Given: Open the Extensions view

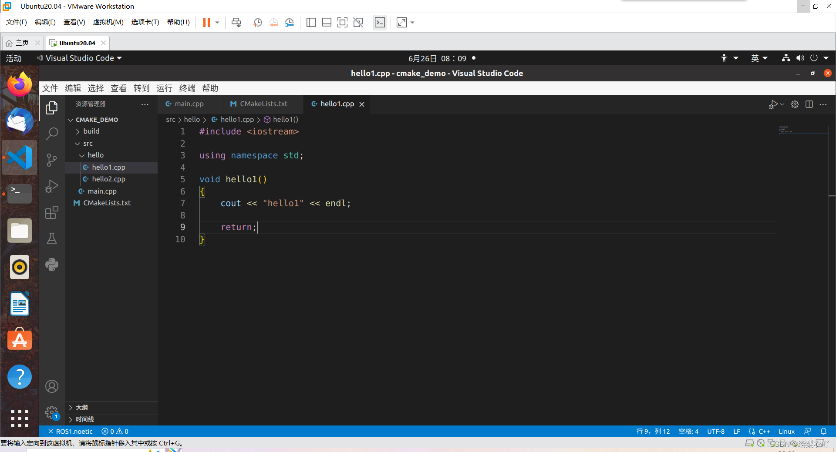Looking at the screenshot, I should [x=52, y=212].
